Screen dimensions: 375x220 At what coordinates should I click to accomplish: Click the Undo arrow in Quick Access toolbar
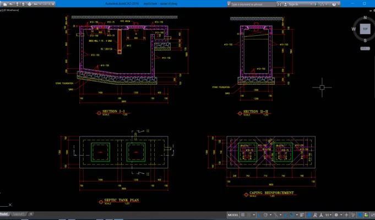tap(36, 4)
